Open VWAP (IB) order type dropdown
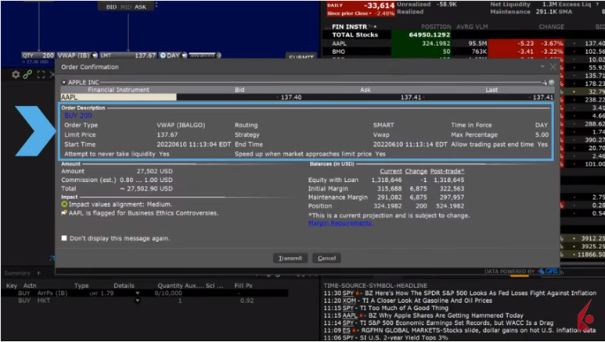 pos(95,55)
